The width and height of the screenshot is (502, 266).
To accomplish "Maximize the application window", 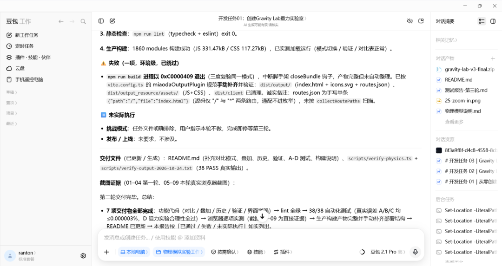I will [480, 6].
